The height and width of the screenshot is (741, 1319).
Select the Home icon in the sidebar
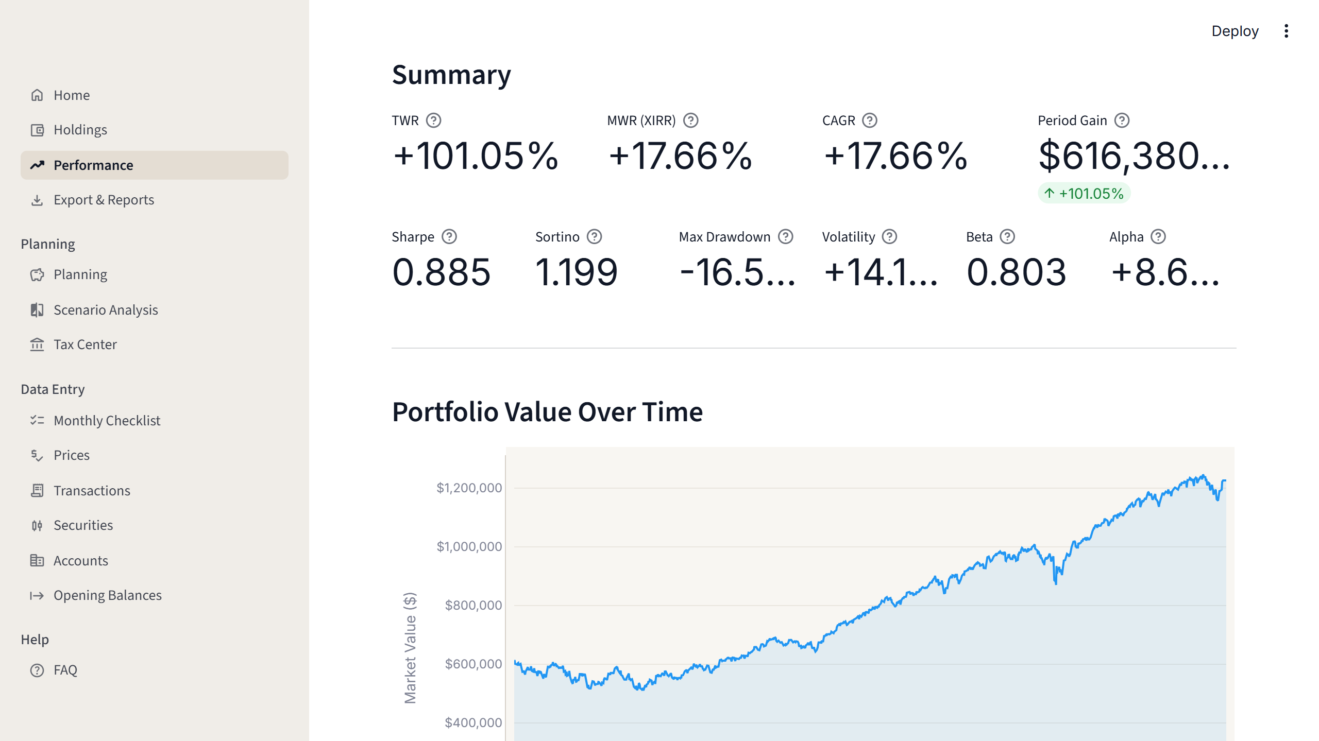[x=37, y=95]
